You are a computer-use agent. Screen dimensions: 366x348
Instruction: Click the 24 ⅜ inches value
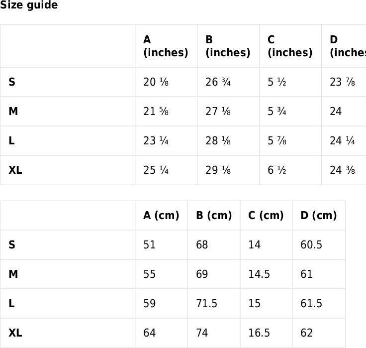(342, 170)
